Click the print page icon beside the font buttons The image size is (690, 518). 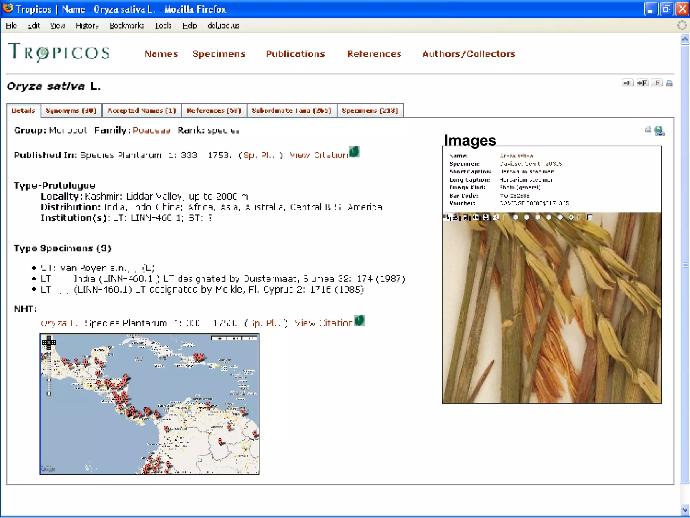669,83
